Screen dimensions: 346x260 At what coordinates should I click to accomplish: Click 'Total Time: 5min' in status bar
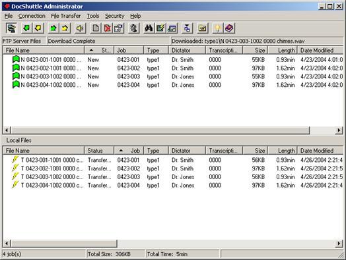pos(167,254)
